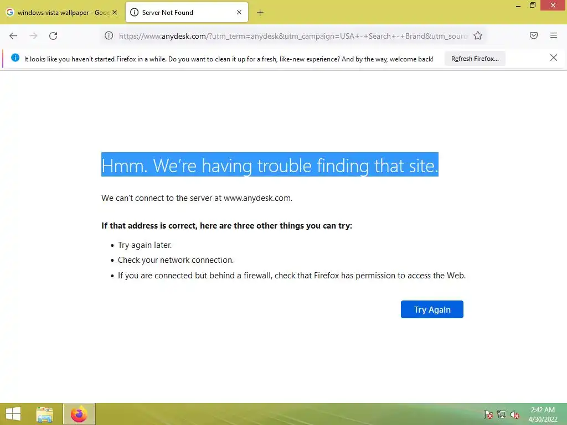This screenshot has width=567, height=425.
Task: Open the Windows Start menu
Action: (x=13, y=414)
